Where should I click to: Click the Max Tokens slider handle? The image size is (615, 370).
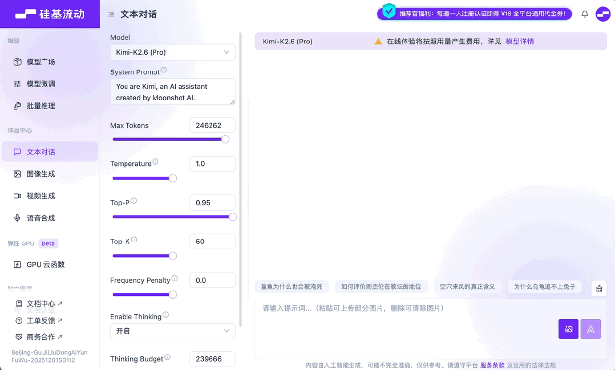[x=225, y=139]
